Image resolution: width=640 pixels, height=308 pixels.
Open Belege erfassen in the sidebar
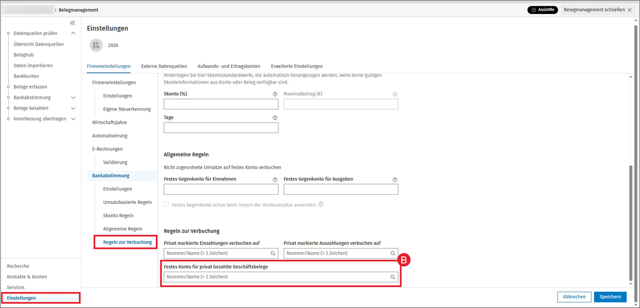coord(30,87)
